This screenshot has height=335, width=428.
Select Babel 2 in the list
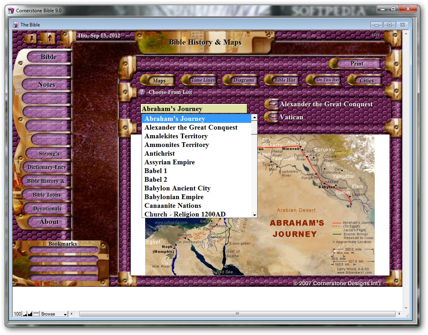(x=196, y=180)
